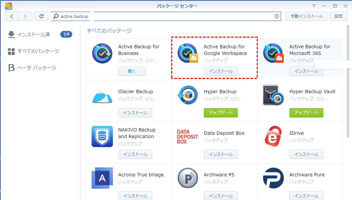
Task: Open Archiware Pure package title
Action: click(307, 175)
